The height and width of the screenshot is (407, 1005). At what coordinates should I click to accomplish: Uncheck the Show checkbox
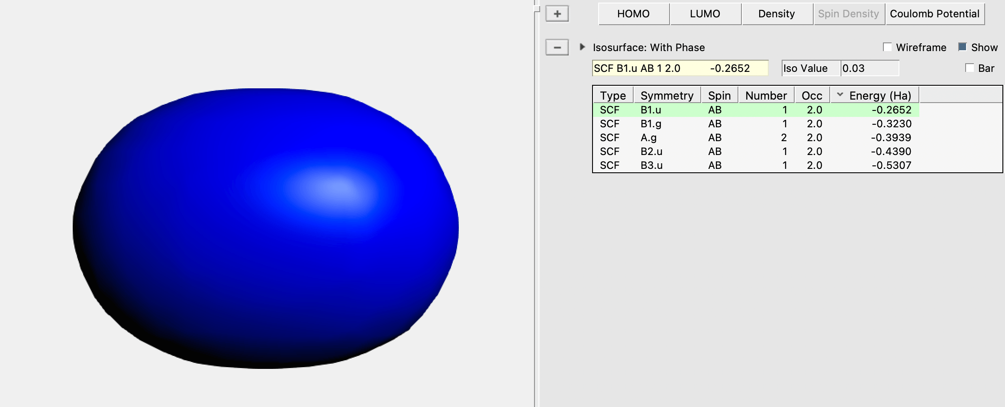click(962, 47)
